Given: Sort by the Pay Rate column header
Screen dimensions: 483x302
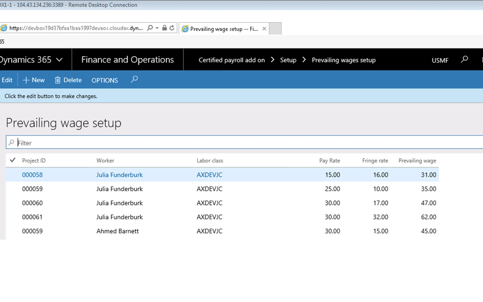Looking at the screenshot, I should (x=330, y=161).
